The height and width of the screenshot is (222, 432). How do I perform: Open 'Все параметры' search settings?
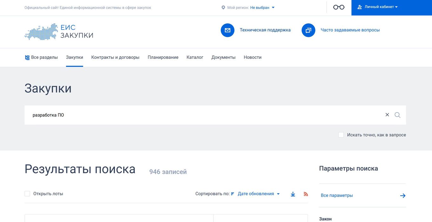(x=337, y=195)
